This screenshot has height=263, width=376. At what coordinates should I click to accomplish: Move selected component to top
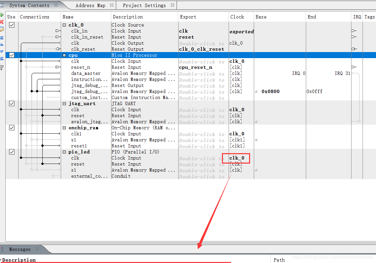click(1, 38)
